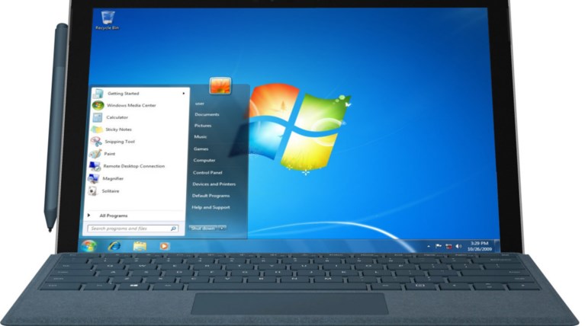Launch Windows Media Player from taskbar
Image resolution: width=585 pixels, height=326 pixels.
click(165, 246)
